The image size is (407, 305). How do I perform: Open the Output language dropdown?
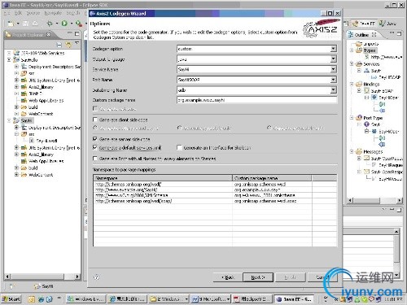334,59
